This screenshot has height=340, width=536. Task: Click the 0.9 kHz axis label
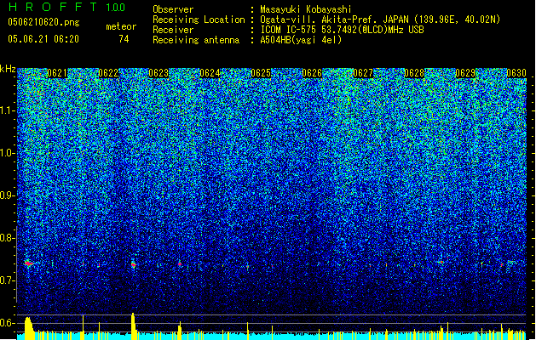coord(7,195)
